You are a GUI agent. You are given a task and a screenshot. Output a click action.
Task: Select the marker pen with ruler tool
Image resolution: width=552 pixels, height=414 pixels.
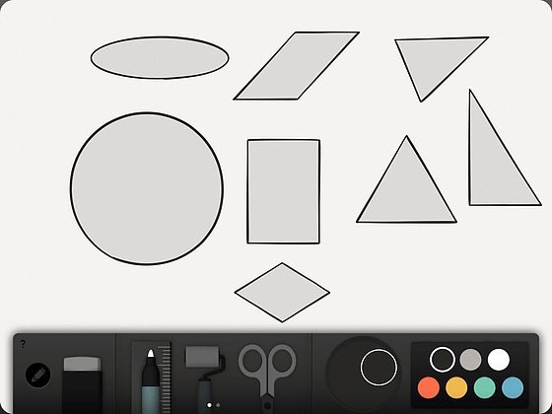tap(152, 378)
